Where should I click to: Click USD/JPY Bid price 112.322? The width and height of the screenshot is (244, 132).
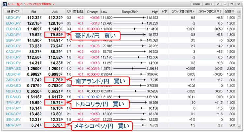[34, 17]
